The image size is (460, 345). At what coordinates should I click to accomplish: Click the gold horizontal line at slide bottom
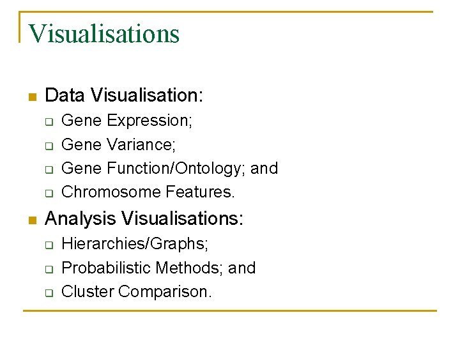click(x=230, y=310)
